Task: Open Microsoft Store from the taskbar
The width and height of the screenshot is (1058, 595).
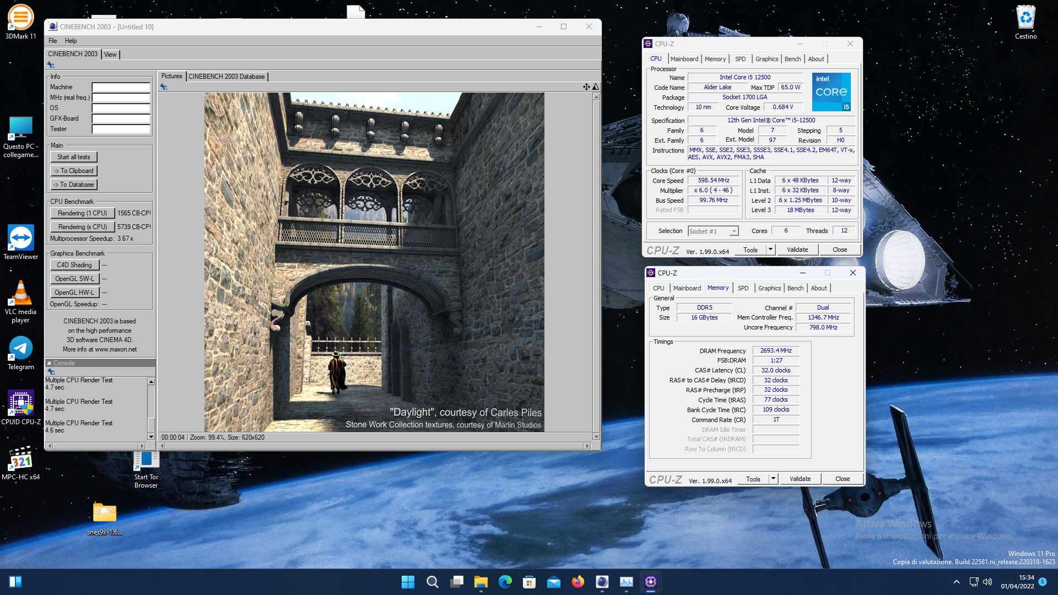Action: pyautogui.click(x=530, y=582)
